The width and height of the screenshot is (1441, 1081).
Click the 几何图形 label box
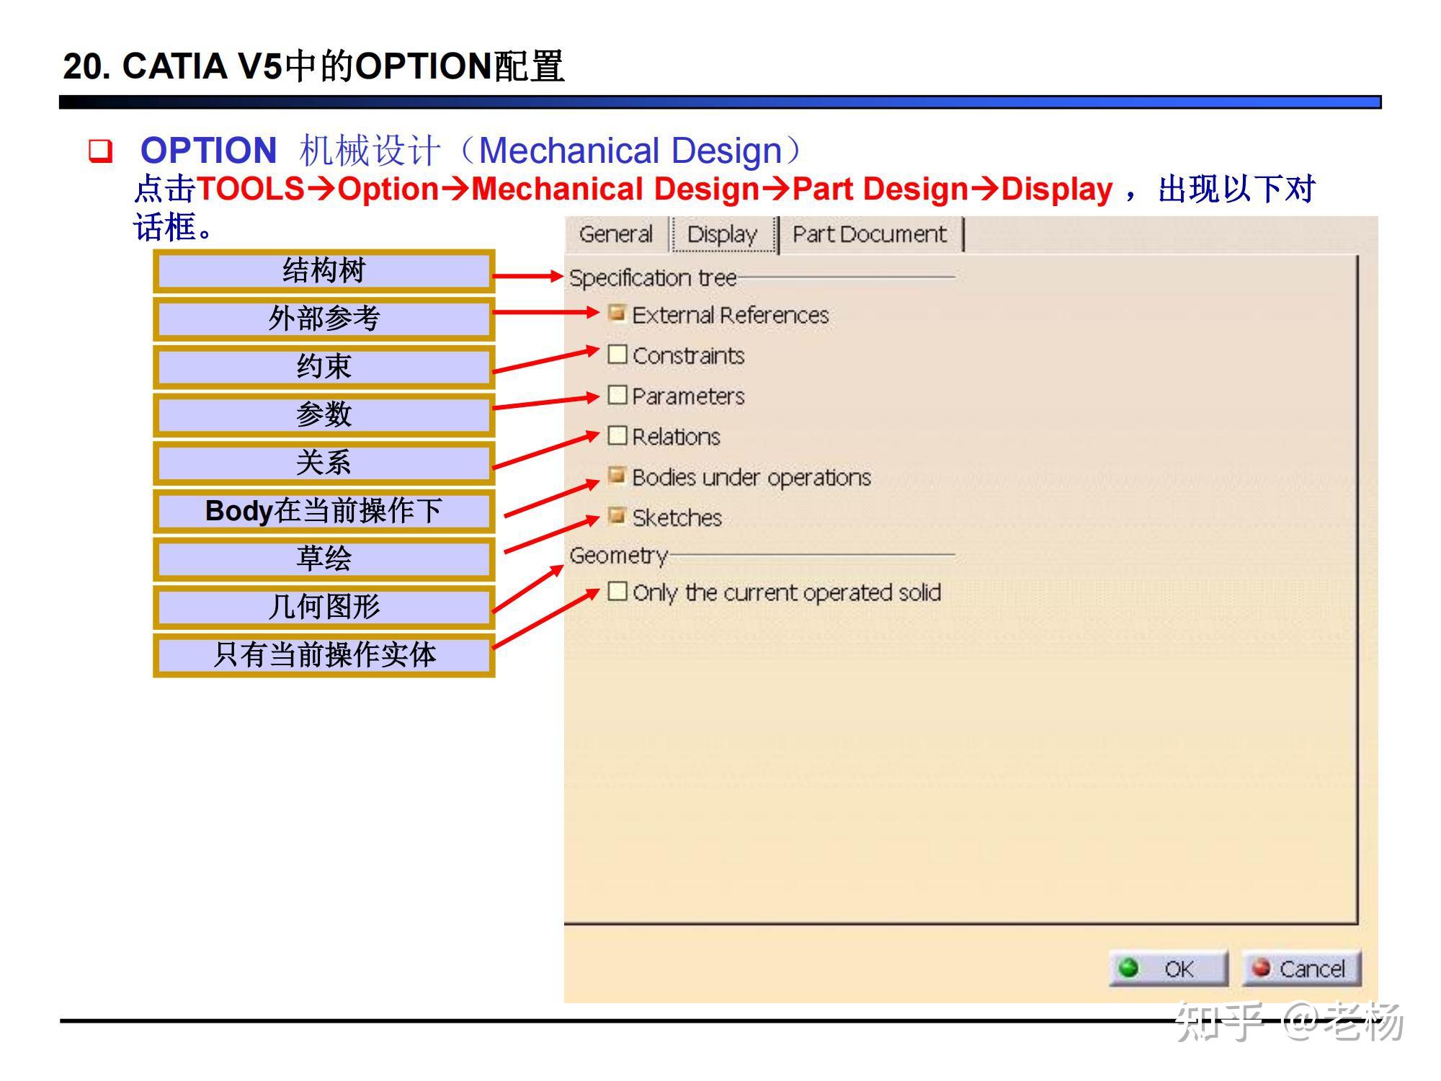(324, 607)
